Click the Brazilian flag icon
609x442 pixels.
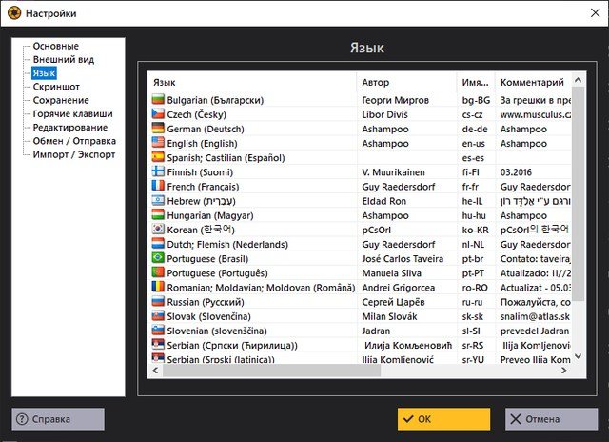(158, 258)
